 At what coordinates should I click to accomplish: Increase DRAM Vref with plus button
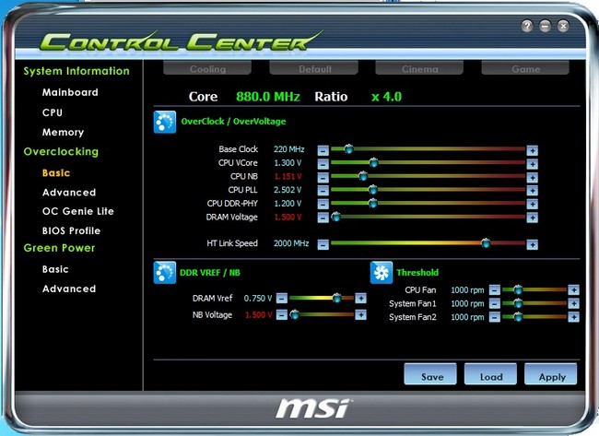[360, 298]
